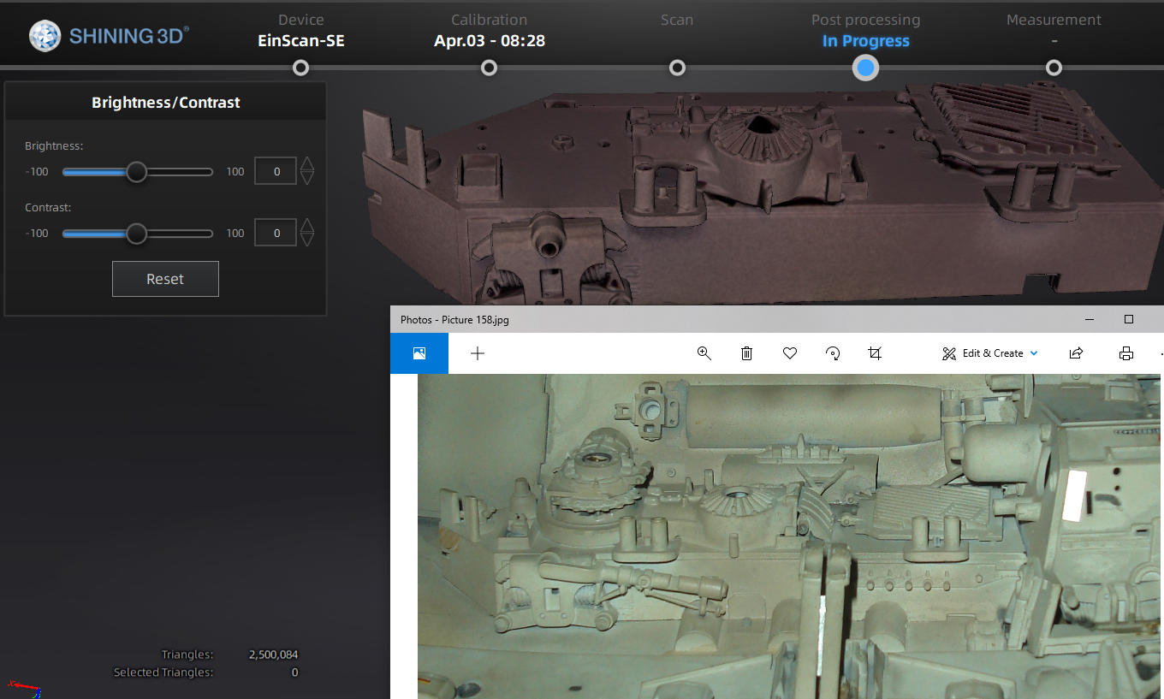Mark the photo as favorite with the heart

(x=790, y=353)
